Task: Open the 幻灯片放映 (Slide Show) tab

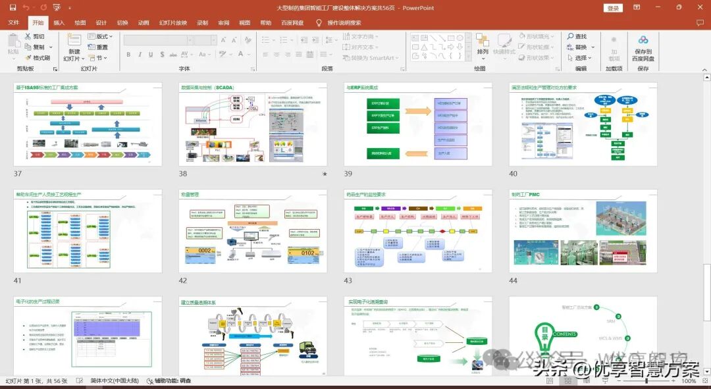Action: (172, 22)
